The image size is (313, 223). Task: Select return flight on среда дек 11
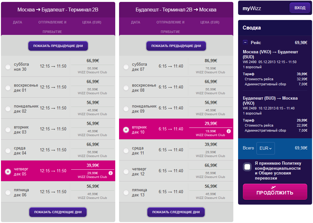coord(126,151)
